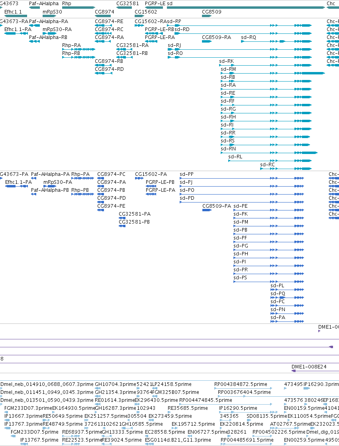This screenshot has height=446, width=339.
Task: Select protein label sd-PS
Action: pos(241,278)
